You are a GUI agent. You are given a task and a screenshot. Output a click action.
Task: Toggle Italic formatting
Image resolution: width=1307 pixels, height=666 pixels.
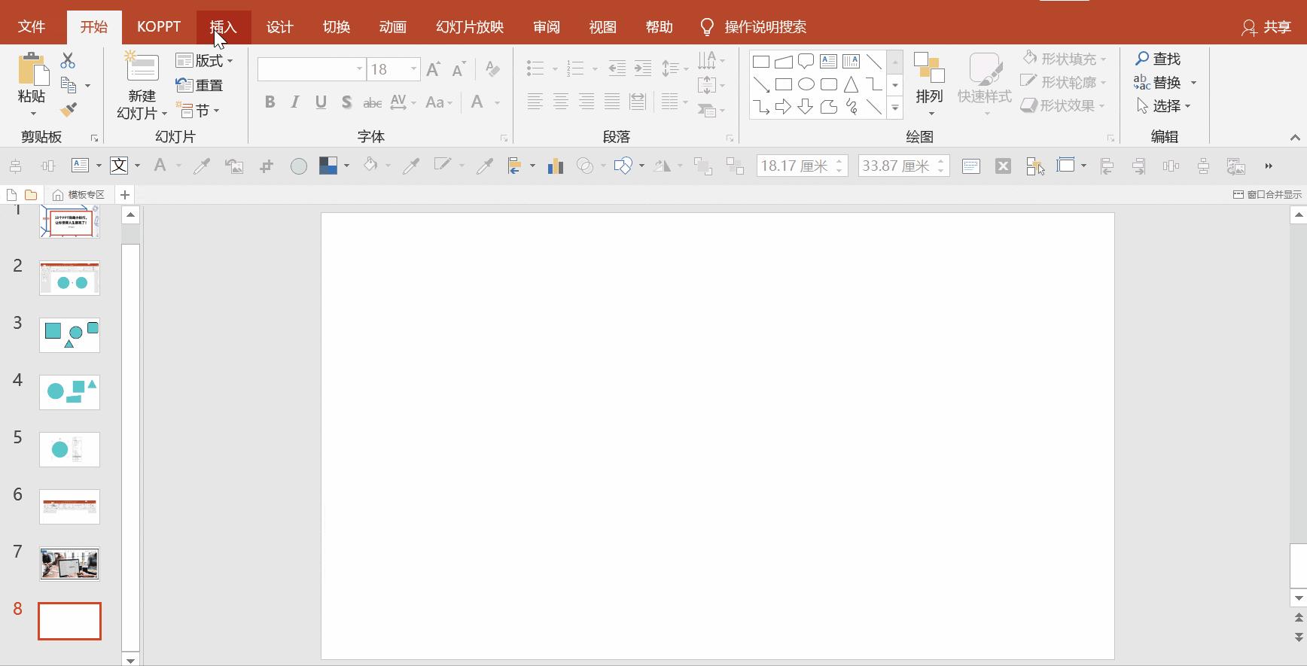295,102
